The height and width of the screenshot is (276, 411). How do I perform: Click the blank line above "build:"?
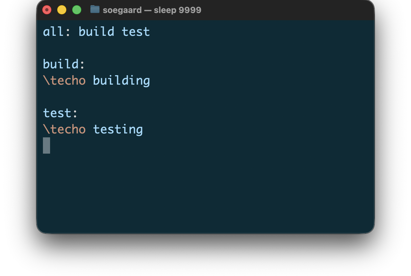click(130, 48)
